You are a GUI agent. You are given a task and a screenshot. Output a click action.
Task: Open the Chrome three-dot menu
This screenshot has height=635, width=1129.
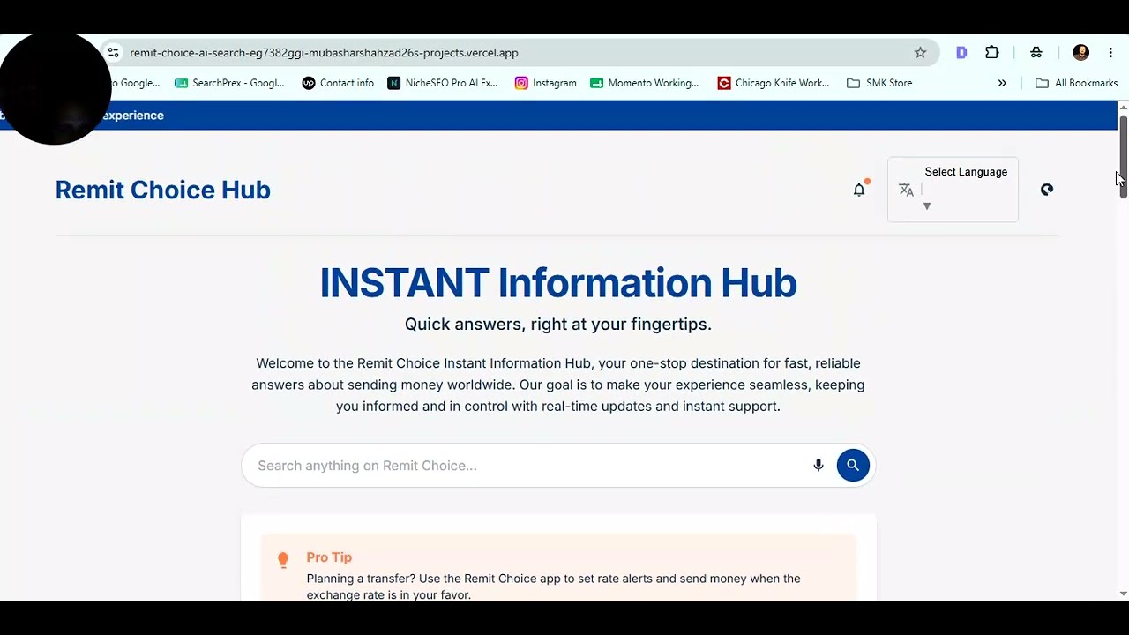click(x=1110, y=53)
